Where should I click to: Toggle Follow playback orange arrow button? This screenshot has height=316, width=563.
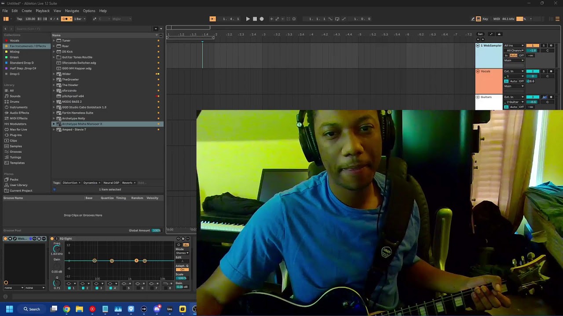[x=212, y=19]
